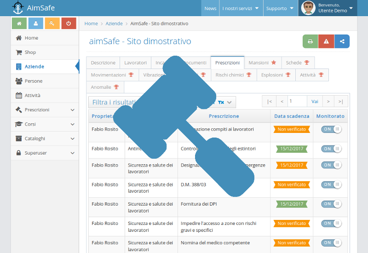Viewport: 368px width, 253px height.
Task: Click the Vai pagination button
Action: click(x=315, y=101)
